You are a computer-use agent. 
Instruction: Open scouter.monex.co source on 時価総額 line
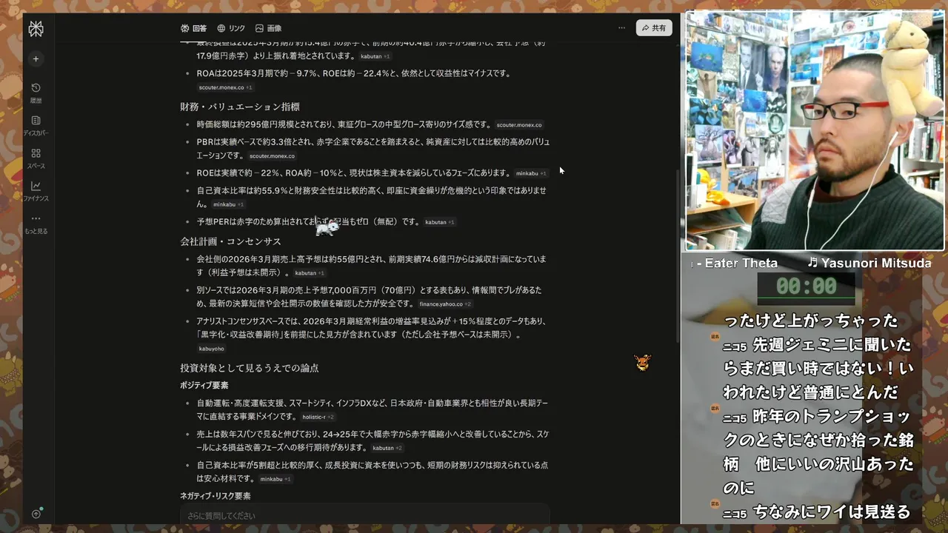pos(519,125)
